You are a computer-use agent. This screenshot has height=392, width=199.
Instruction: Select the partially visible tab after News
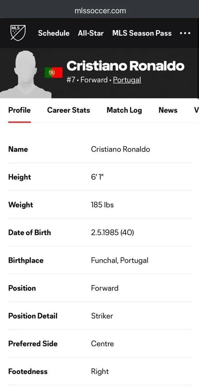coord(196,110)
